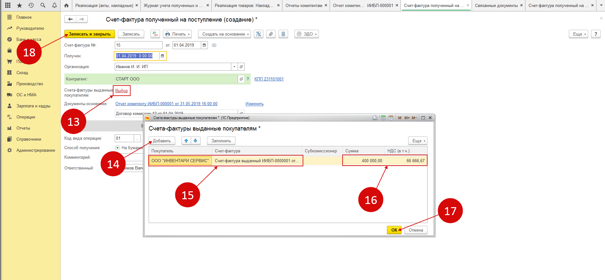Open Склад section in sidebar
The image size is (605, 280).
22,73
